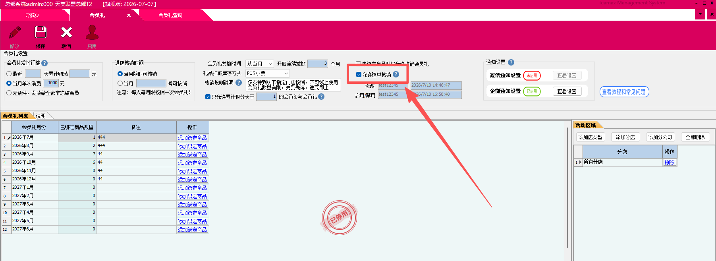Click the 修改 pencil toolbar icon
This screenshot has width=716, height=261.
15,33
